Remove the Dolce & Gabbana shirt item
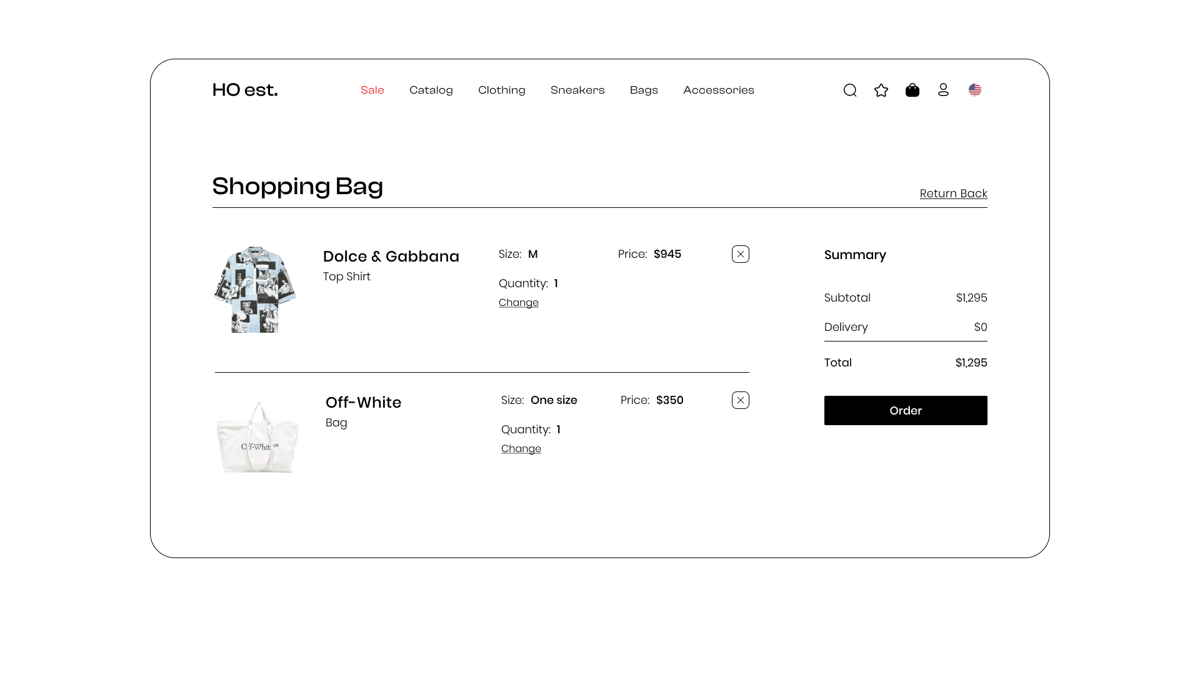Screen dimensions: 1200x683 coord(741,254)
